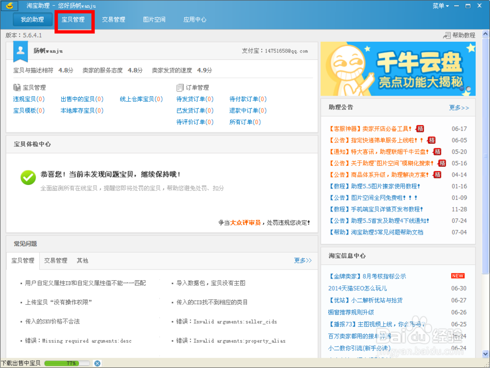Open 所有订单(0) link
490x368 pixels.
(x=245, y=122)
